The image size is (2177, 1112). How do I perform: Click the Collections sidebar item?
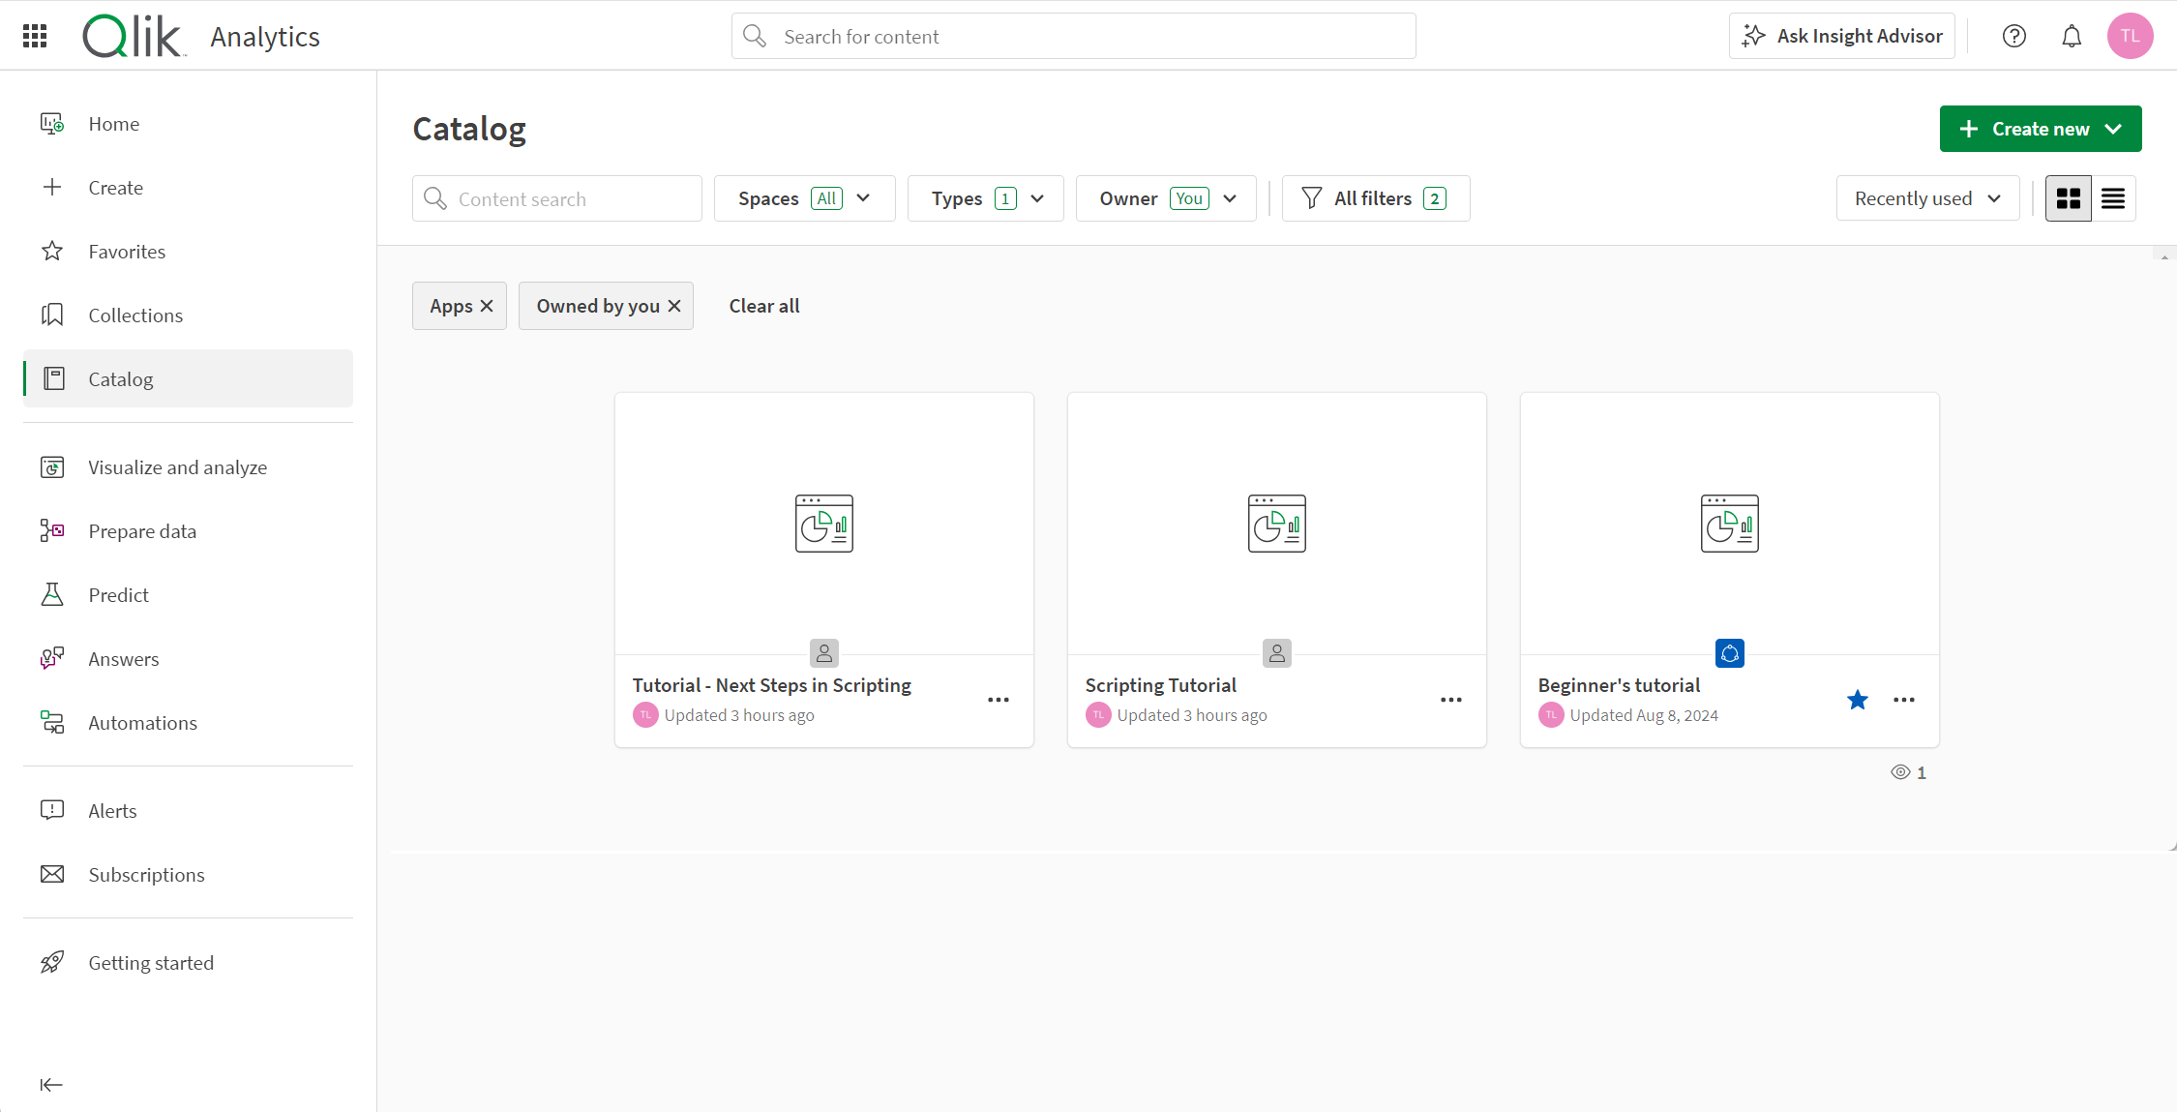click(134, 314)
